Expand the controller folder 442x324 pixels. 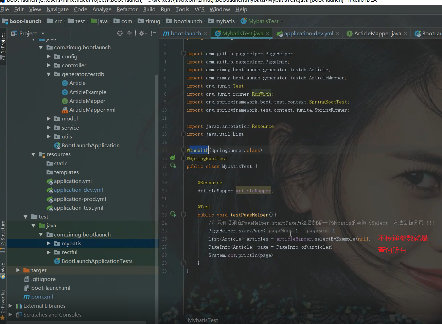pyautogui.click(x=49, y=65)
